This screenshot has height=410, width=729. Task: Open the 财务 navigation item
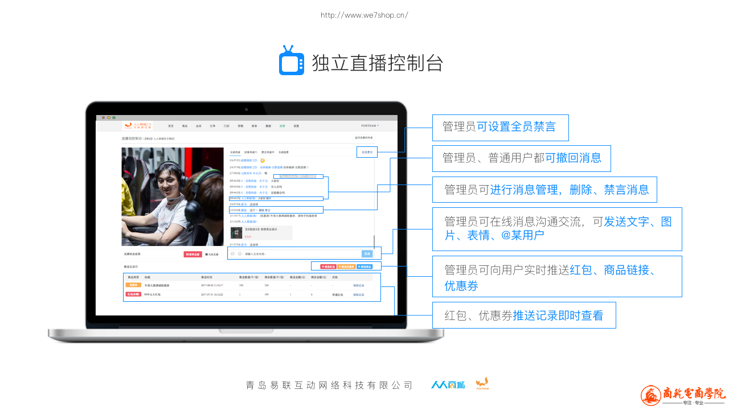point(254,126)
